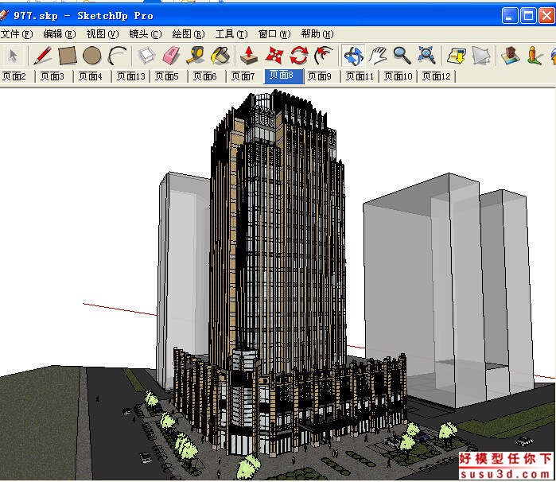Switch to scene tab 页面11

point(360,76)
